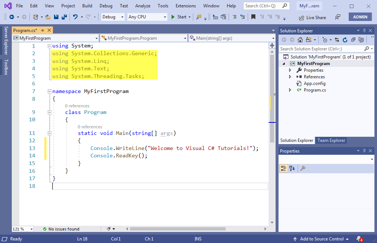
Task: Open the Analyze menu
Action: [143, 6]
